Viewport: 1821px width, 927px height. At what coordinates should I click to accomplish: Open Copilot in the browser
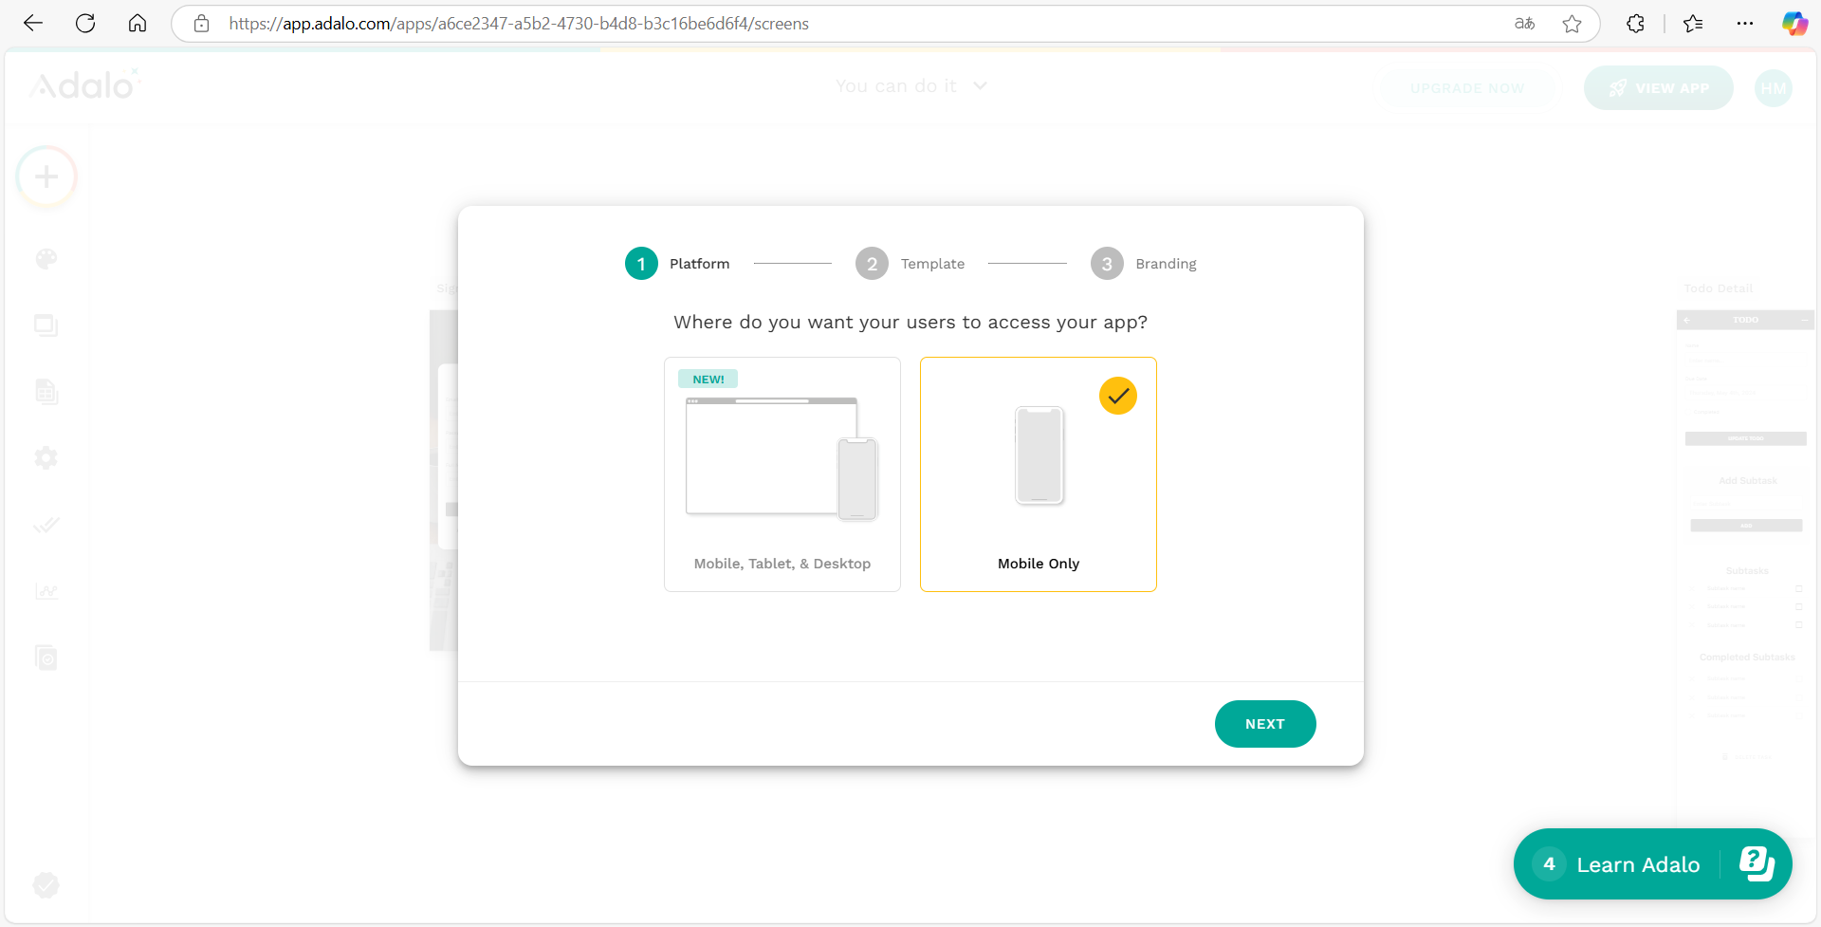tap(1794, 24)
